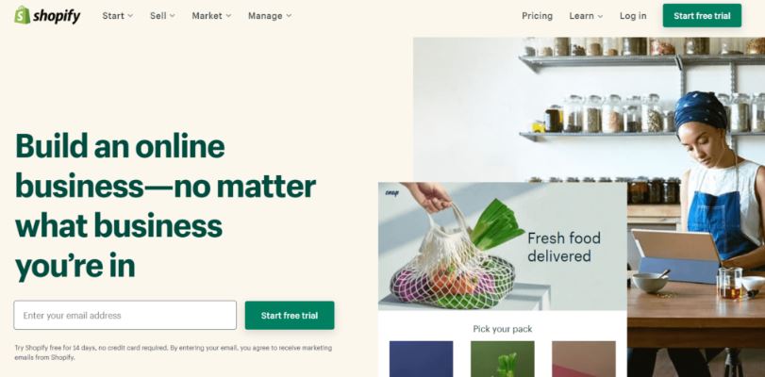The width and height of the screenshot is (765, 377).
Task: Click the Shopify shopping bag logo icon
Action: click(23, 15)
